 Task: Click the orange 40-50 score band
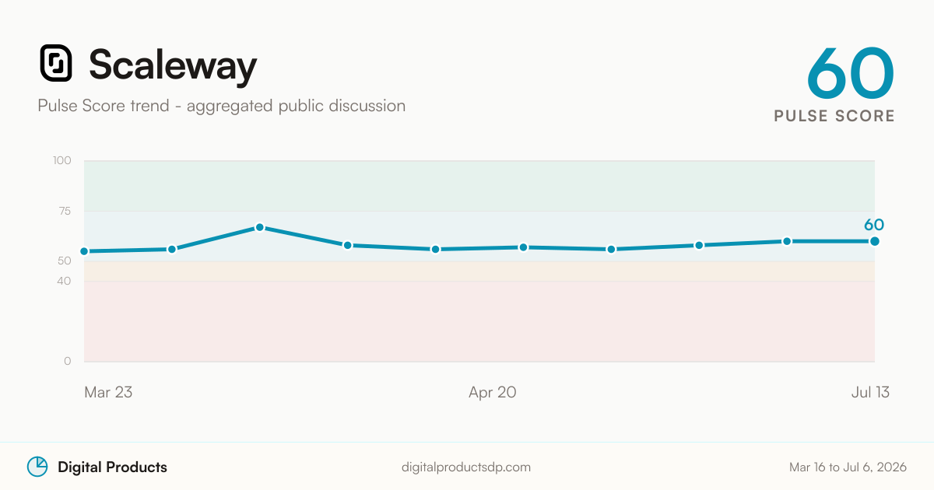pos(479,271)
